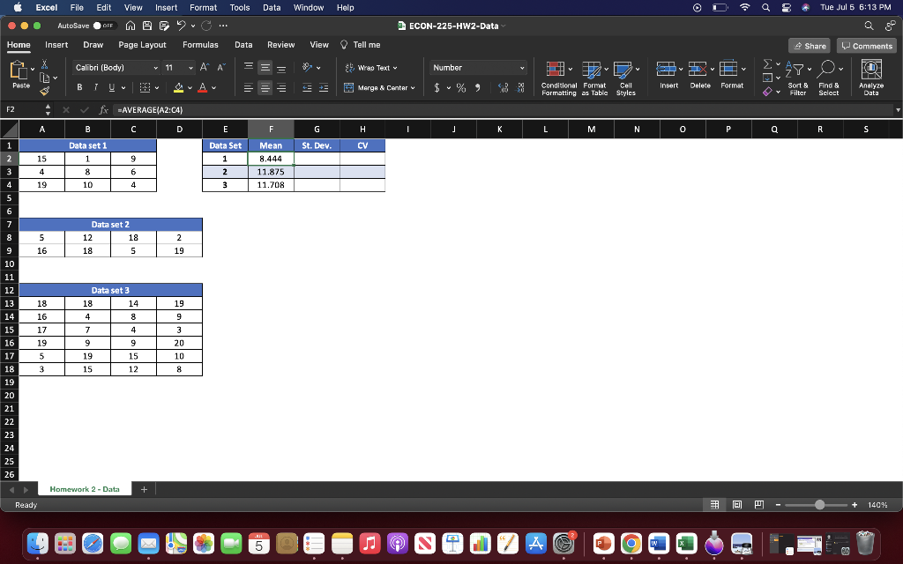Click Insert cells icon
This screenshot has height=564, width=903.
tap(666, 69)
